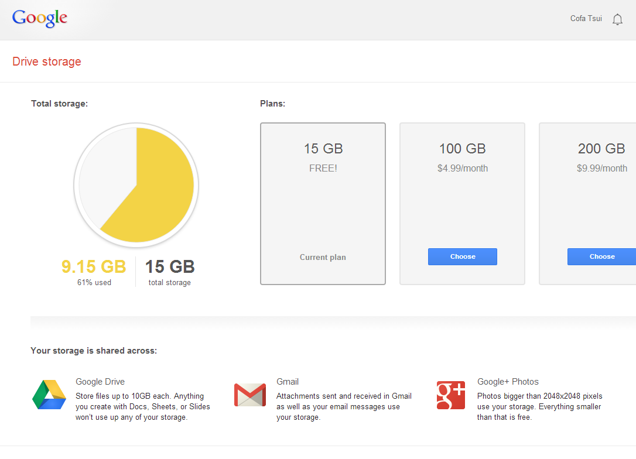Click the Google Drive triangle icon
This screenshot has height=459, width=636.
pos(49,395)
